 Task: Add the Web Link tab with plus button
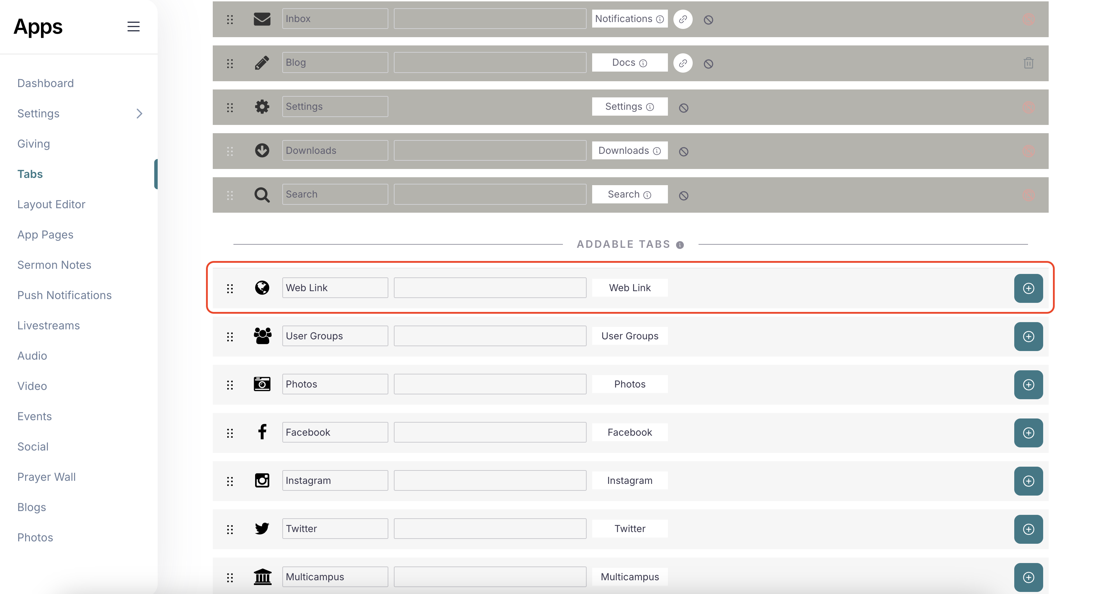1028,288
